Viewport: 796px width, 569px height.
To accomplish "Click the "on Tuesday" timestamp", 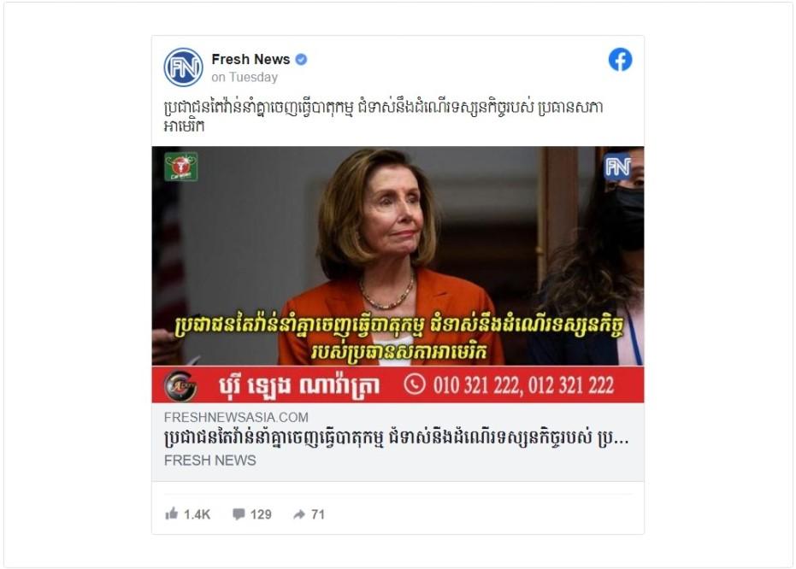I will click(x=245, y=77).
